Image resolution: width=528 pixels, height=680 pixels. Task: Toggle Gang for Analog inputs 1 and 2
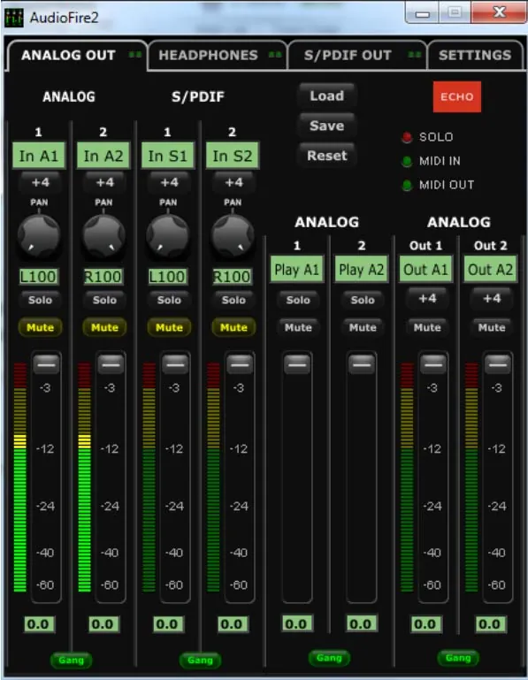[x=71, y=660]
